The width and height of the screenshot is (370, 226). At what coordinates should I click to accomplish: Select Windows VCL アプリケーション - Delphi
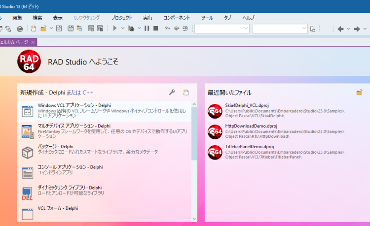tap(104, 111)
